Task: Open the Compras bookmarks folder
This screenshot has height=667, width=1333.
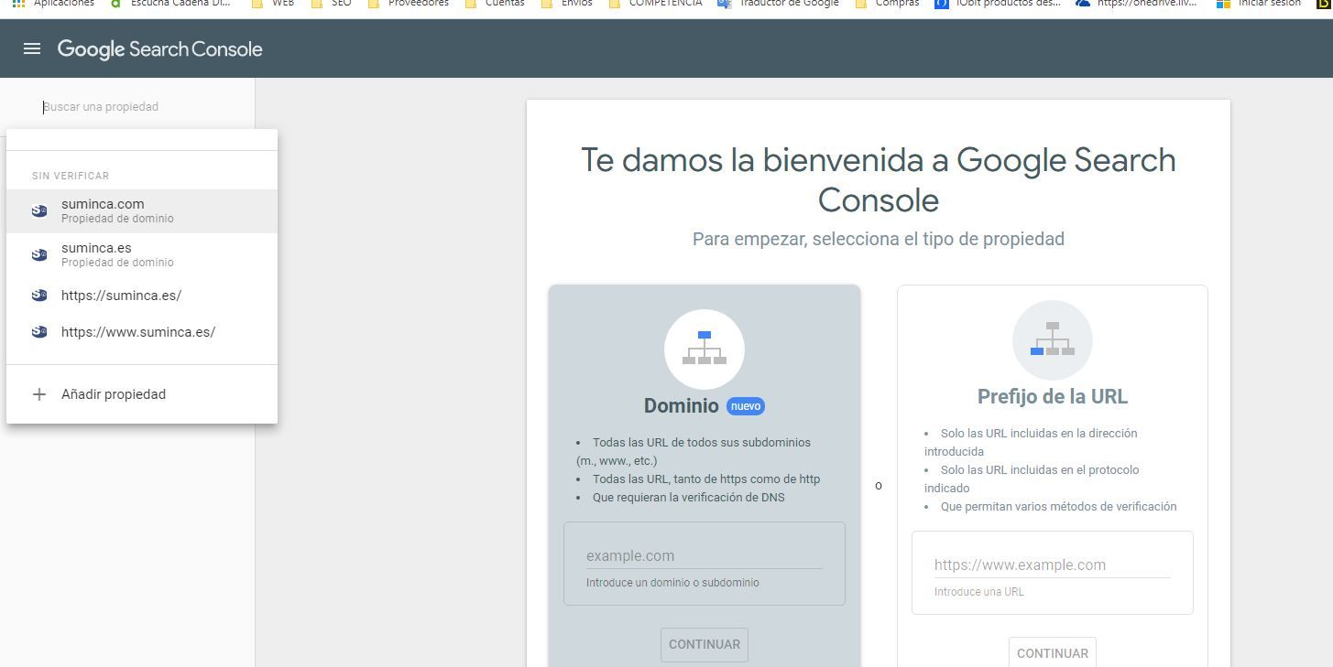Action: point(887,4)
